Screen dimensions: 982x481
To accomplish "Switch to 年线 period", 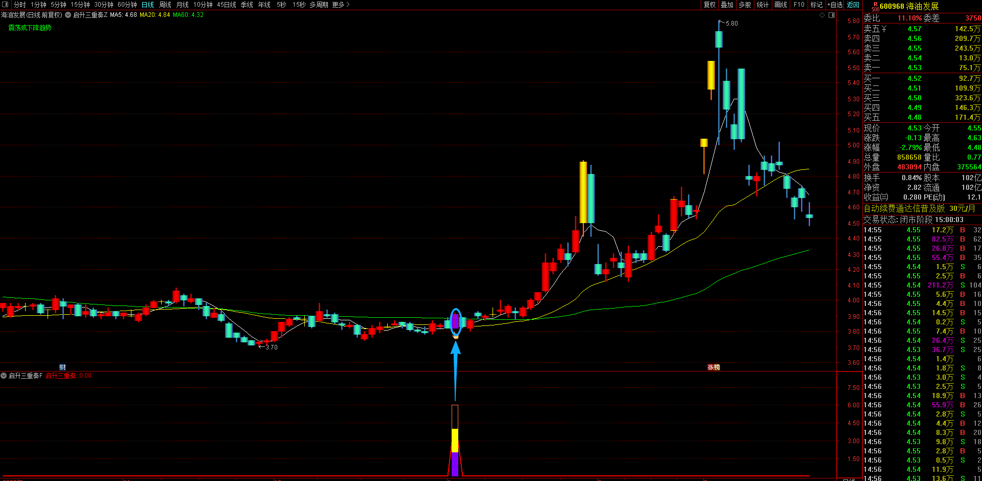I will 264,5.
